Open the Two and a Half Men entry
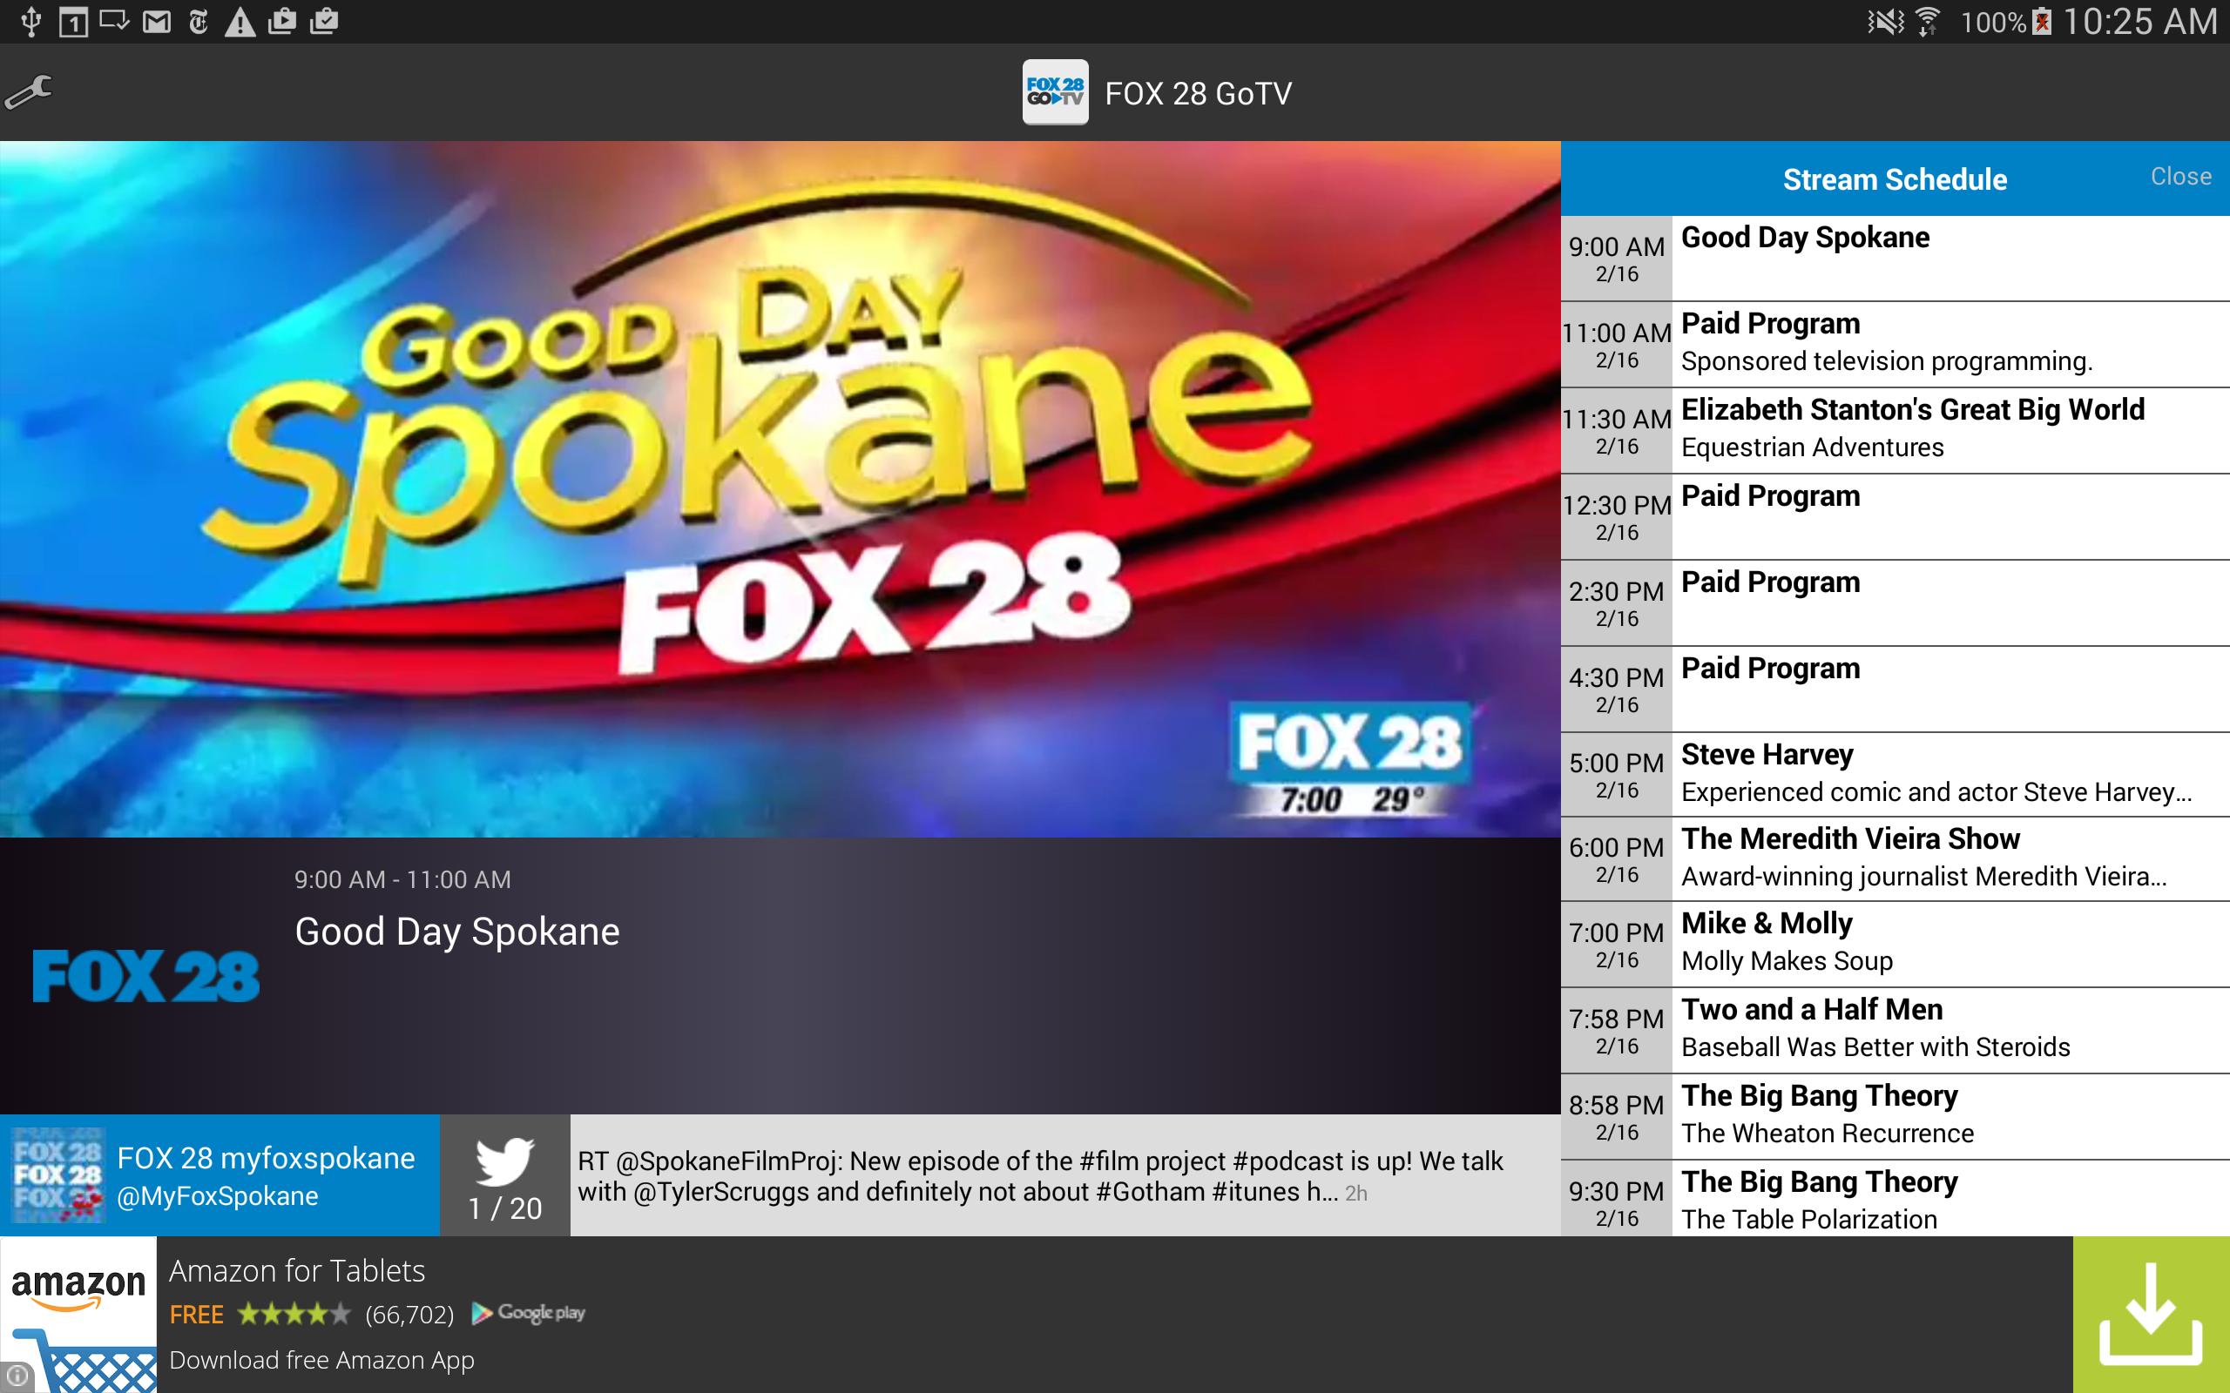 click(1895, 1030)
